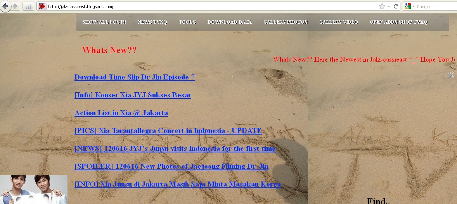
Task: Open [PICS] Xia Tarantallegra Concert in Indonesia link
Action: (168, 131)
